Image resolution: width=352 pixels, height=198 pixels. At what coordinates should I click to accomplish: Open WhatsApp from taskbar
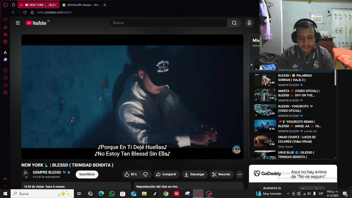point(112,194)
